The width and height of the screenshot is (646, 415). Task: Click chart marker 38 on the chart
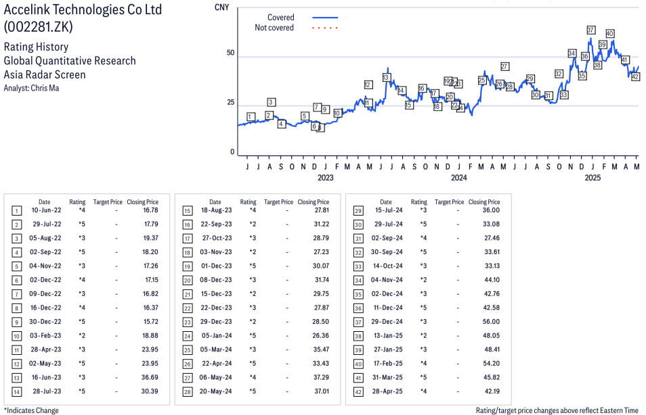[x=597, y=65]
